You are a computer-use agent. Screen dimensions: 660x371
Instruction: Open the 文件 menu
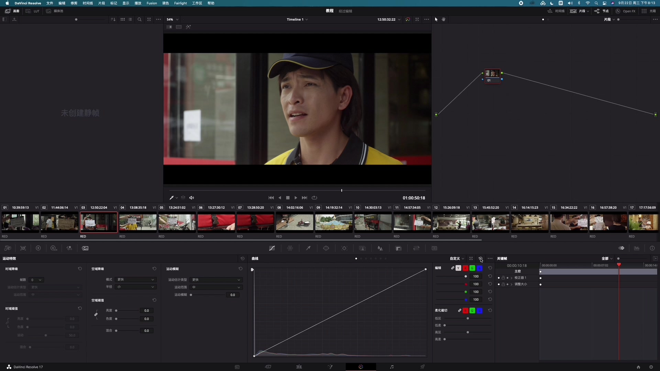(50, 3)
